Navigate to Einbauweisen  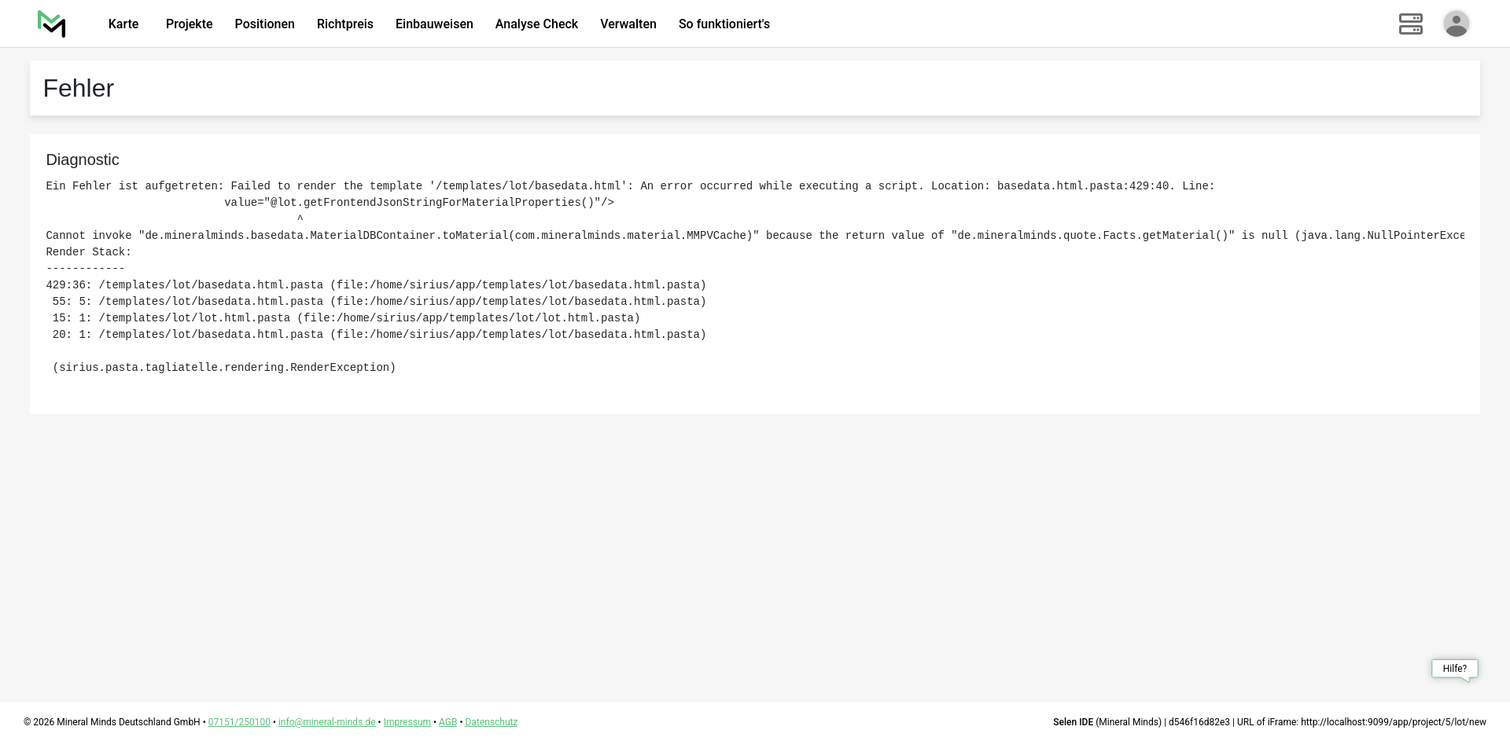(x=434, y=24)
